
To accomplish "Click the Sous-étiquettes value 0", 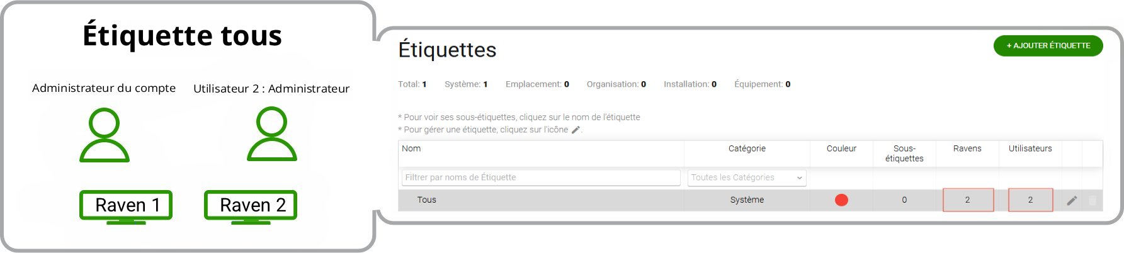I will coord(904,200).
